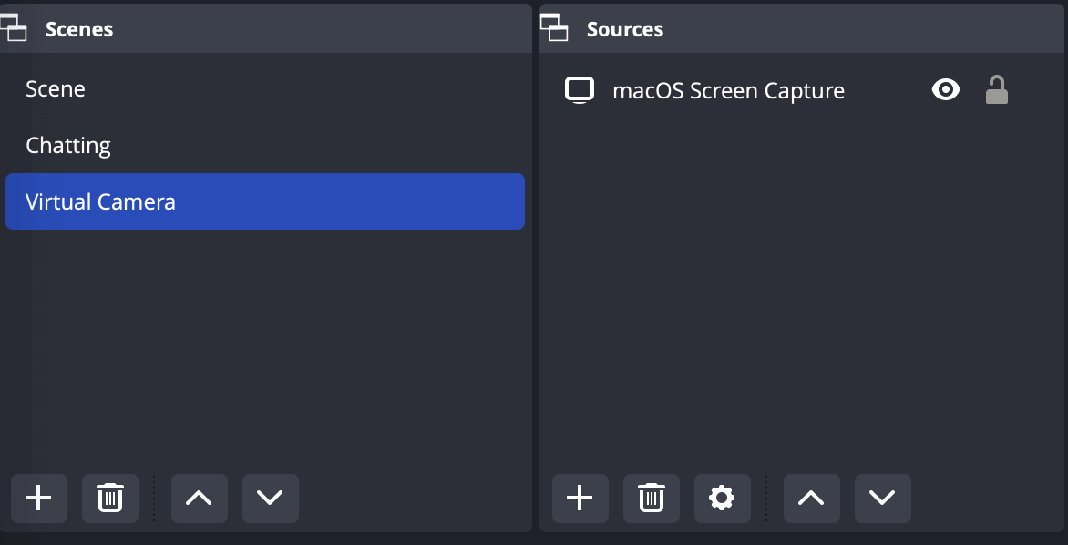
Task: Delete the selected scene with trash icon
Action: [x=110, y=498]
